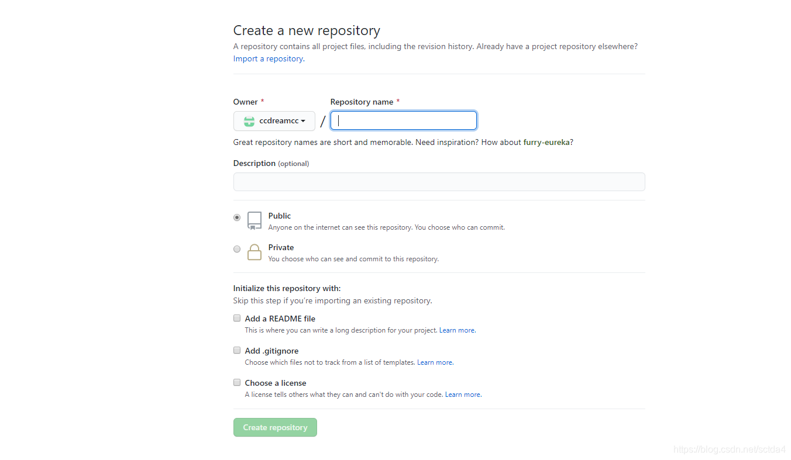Image resolution: width=791 pixels, height=460 pixels.
Task: Click 'Skip this step if you're importing' text
Action: click(x=332, y=301)
